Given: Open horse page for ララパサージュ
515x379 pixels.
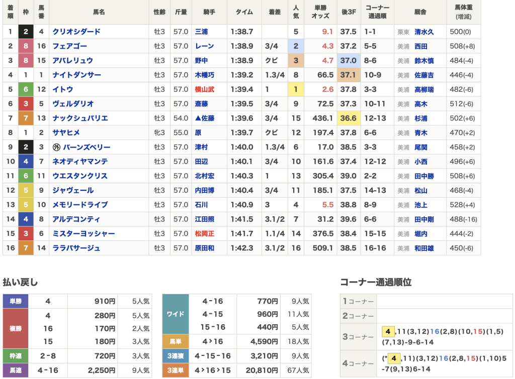Looking at the screenshot, I should click(76, 248).
